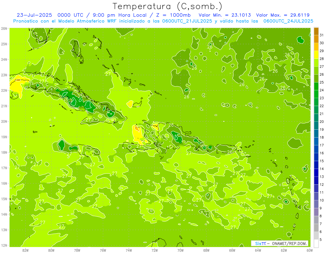Click the "Valor Min. = 23.1013" value
329x254 pixels.
pyautogui.click(x=225, y=15)
